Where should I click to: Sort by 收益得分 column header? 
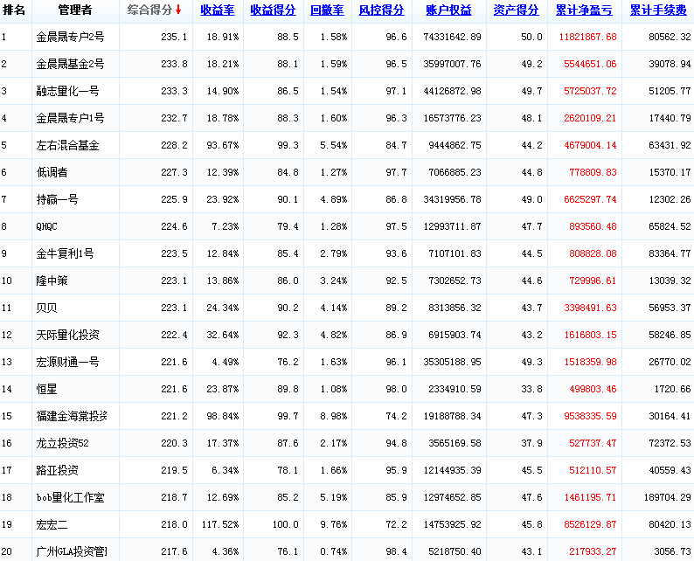click(x=273, y=10)
